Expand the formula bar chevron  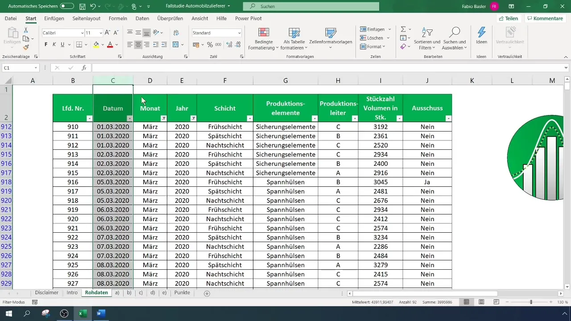click(x=566, y=68)
